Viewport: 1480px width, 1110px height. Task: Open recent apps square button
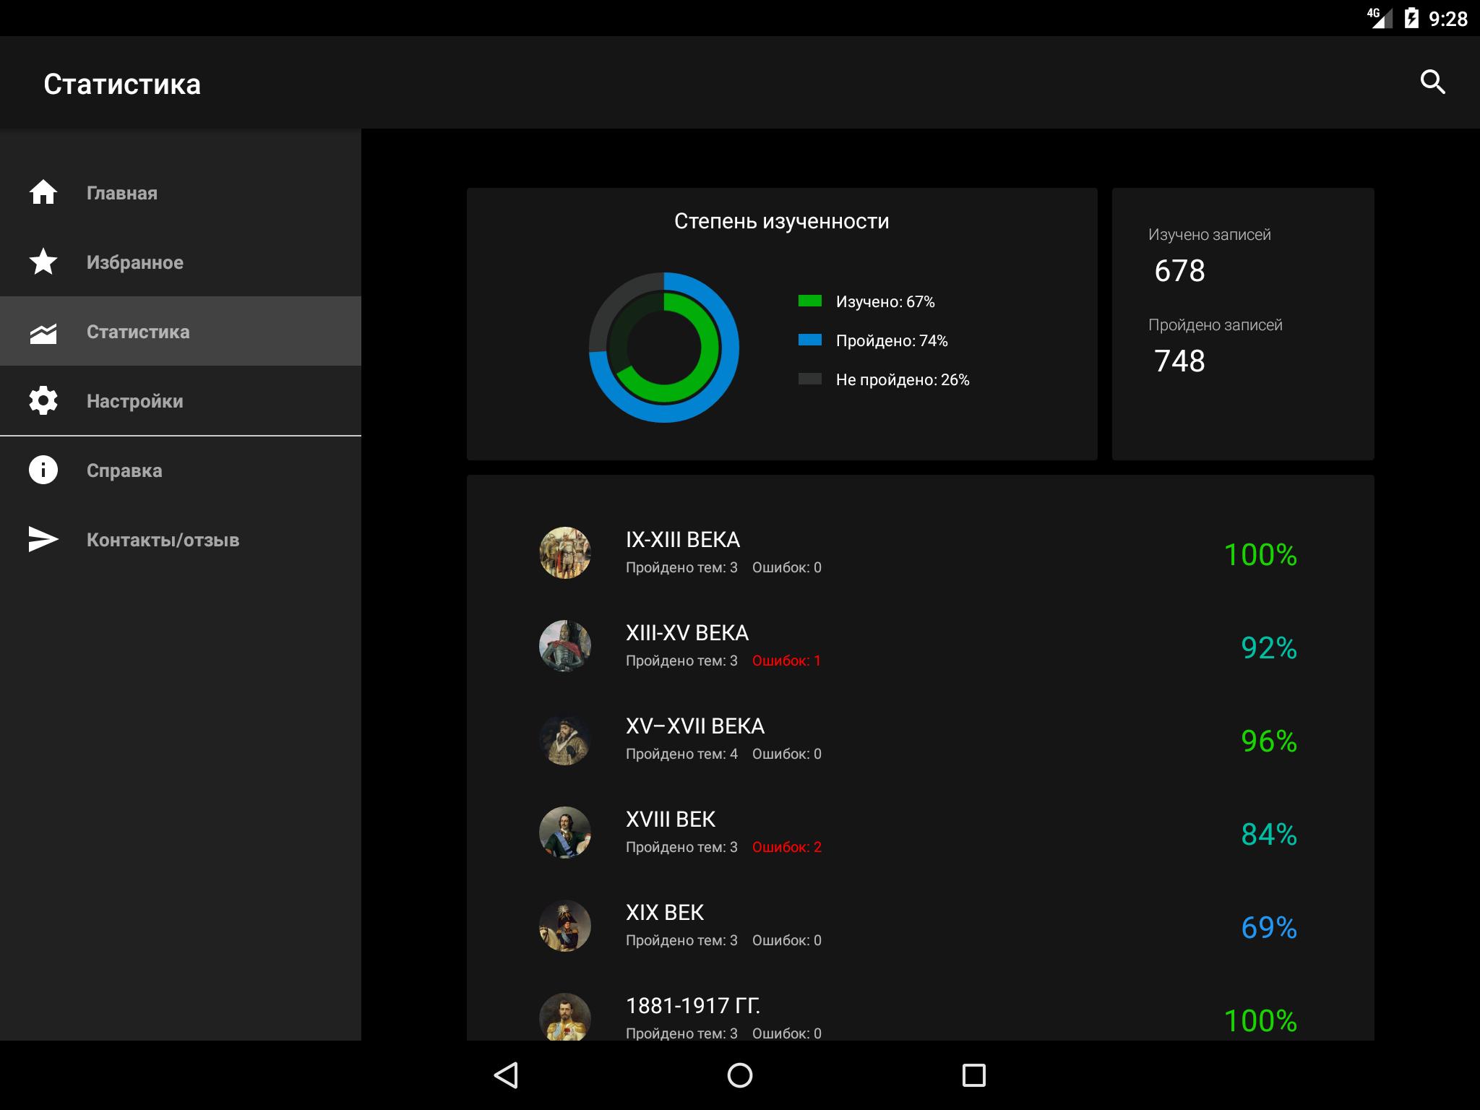(x=973, y=1075)
